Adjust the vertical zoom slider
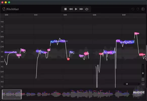Viewport: 147px width, 101px height. pyautogui.click(x=143, y=73)
